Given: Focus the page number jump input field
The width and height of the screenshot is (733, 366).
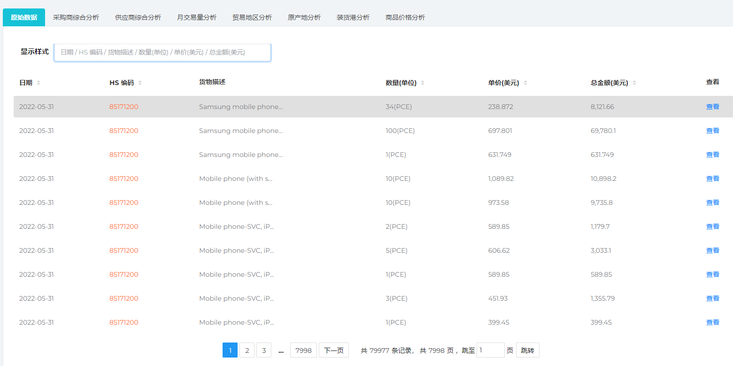Looking at the screenshot, I should pyautogui.click(x=490, y=350).
